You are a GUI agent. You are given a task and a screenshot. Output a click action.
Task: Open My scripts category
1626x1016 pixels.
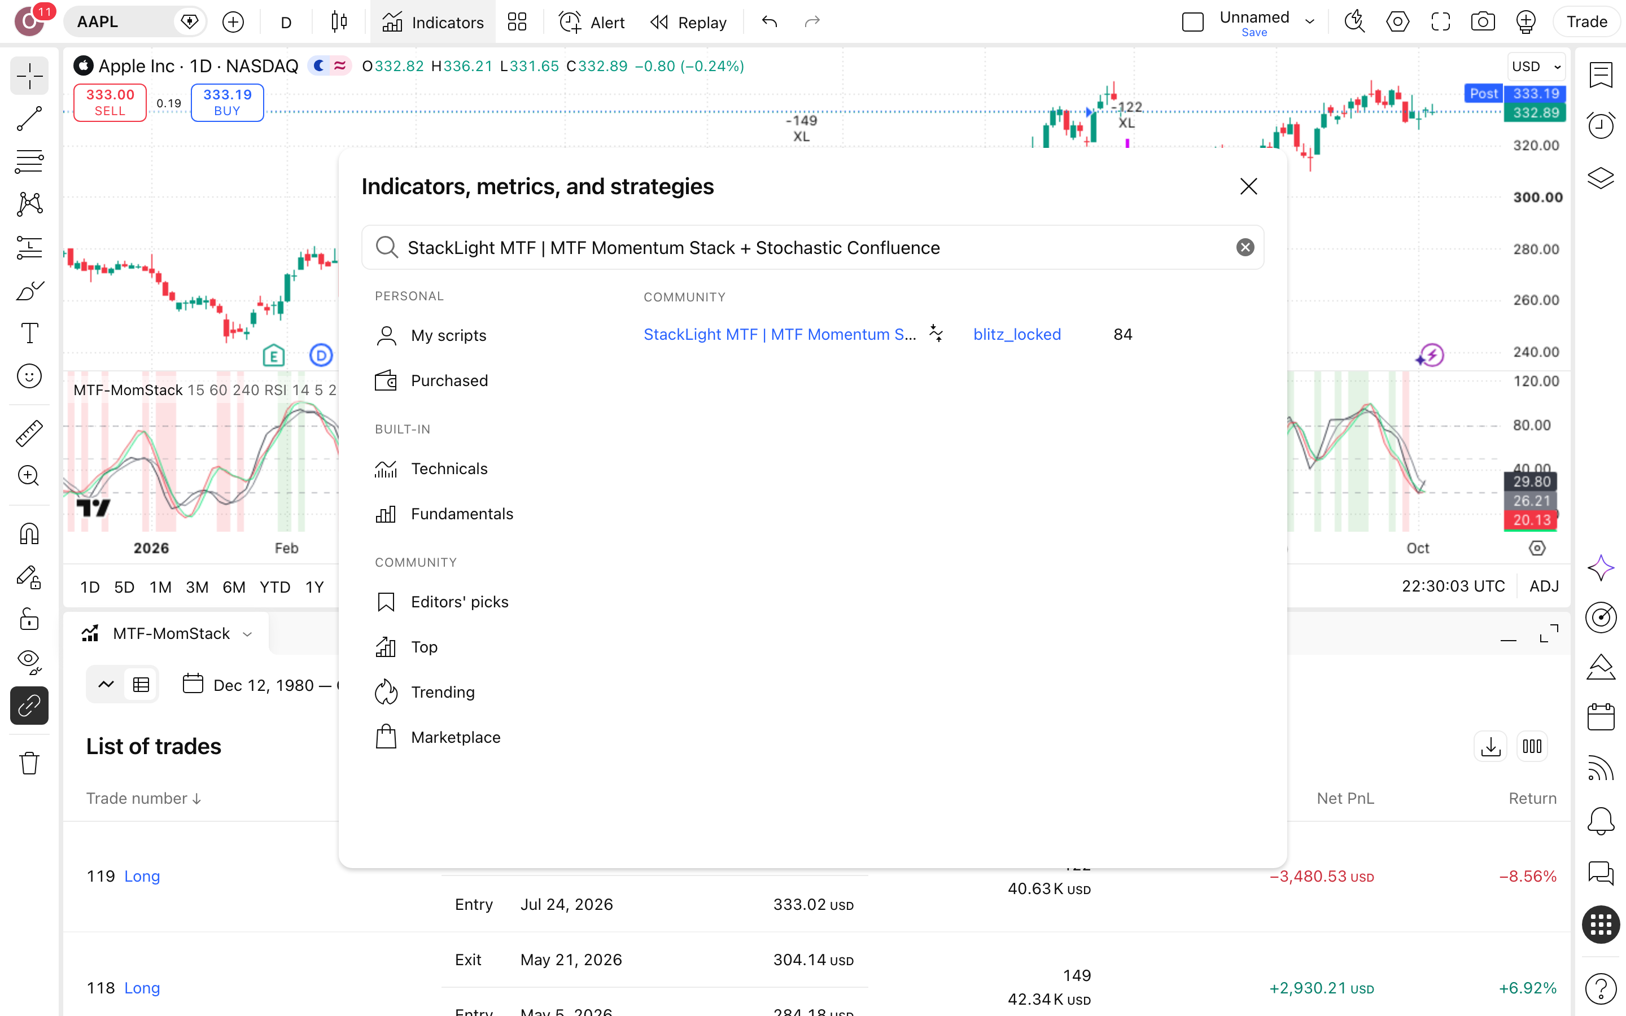click(x=431, y=335)
